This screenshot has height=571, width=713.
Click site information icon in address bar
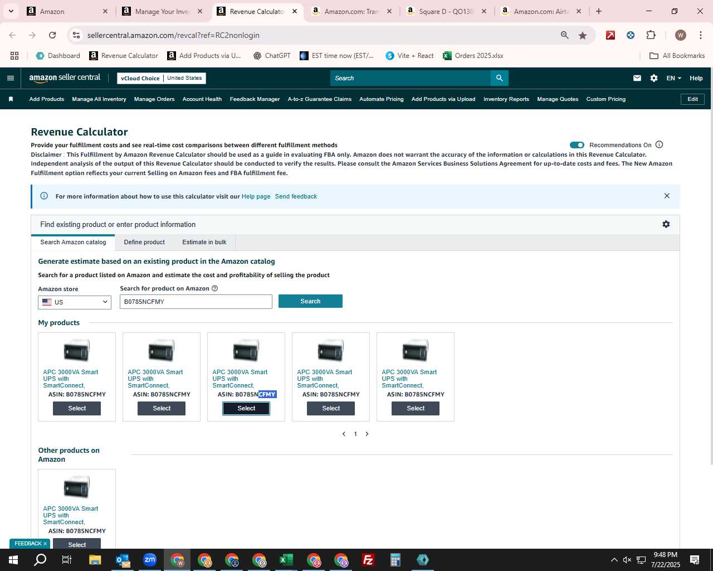(76, 35)
